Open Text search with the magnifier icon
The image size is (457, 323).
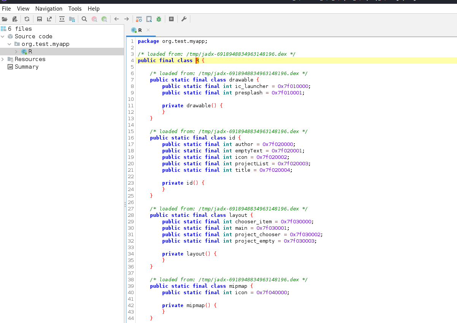(84, 19)
